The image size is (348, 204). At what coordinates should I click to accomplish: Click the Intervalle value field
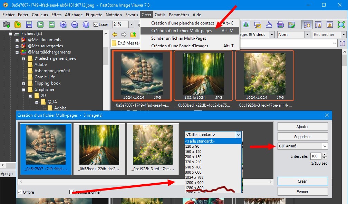316,156
